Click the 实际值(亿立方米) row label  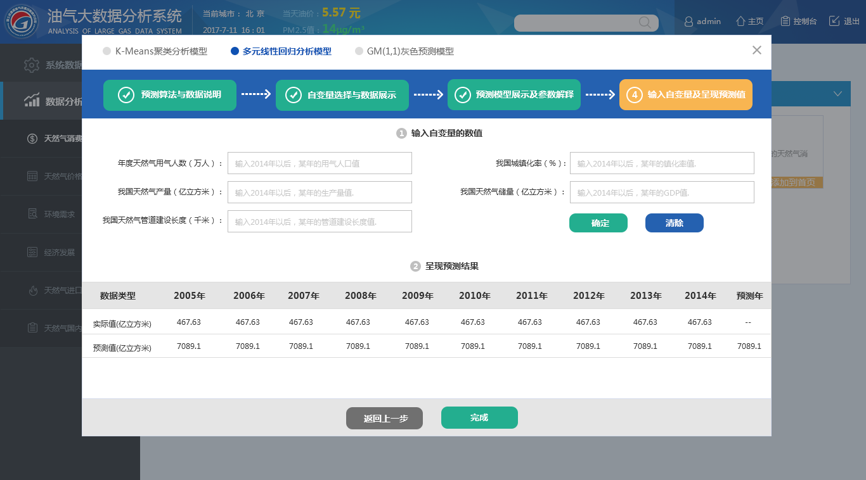[122, 324]
